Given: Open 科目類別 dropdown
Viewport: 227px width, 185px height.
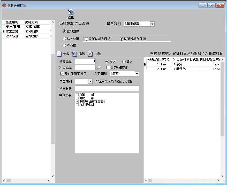Looking at the screenshot, I should [137, 74].
